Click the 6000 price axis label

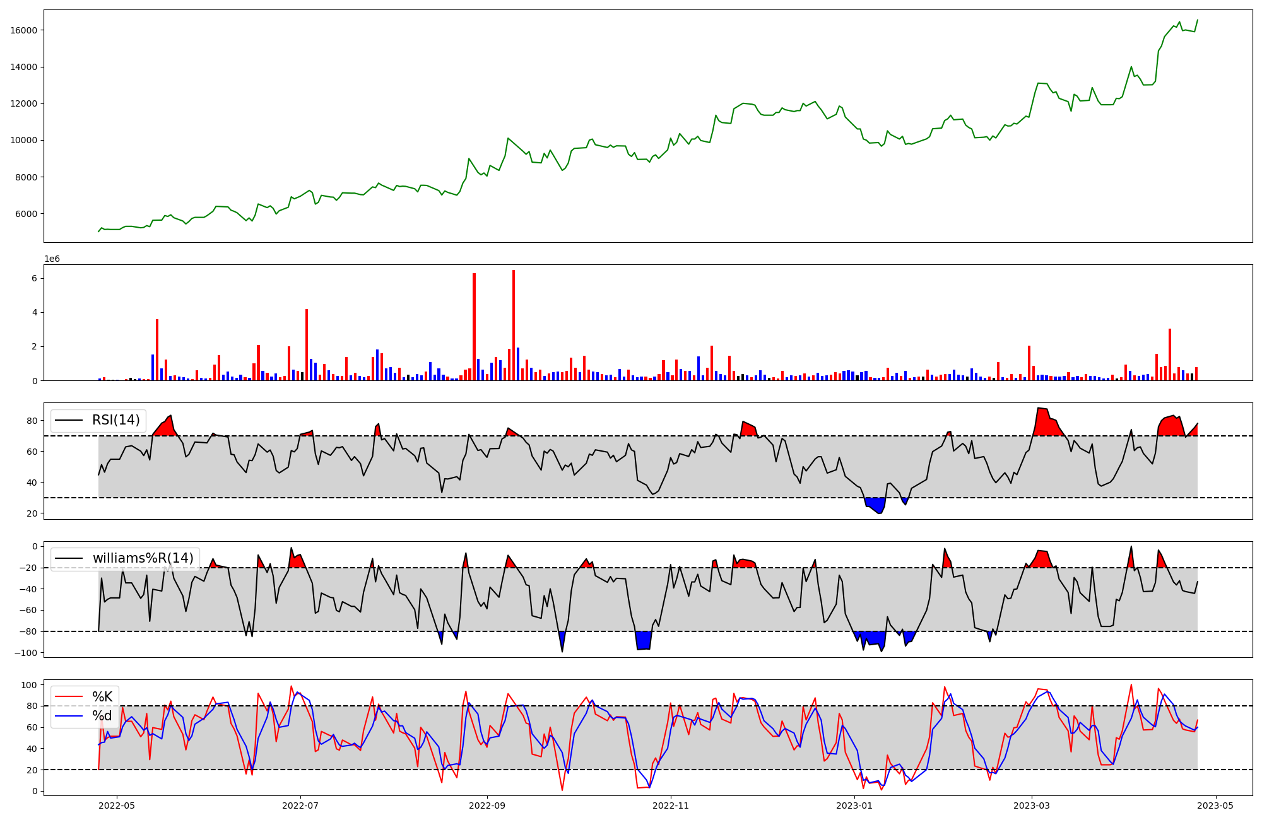pos(27,214)
